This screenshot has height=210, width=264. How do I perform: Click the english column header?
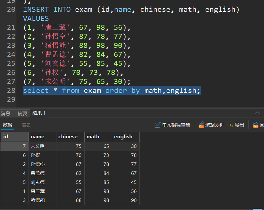126,137
